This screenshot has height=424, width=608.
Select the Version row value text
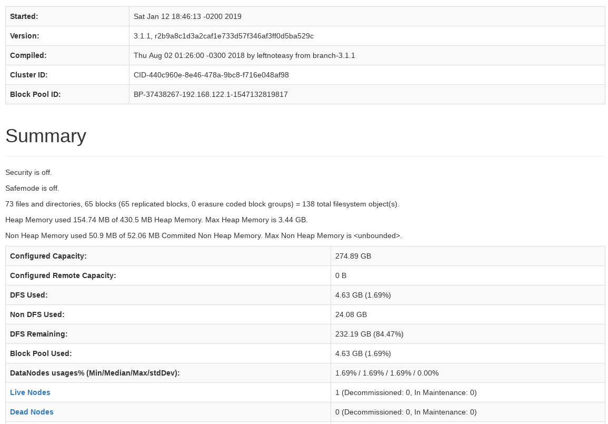tap(224, 36)
